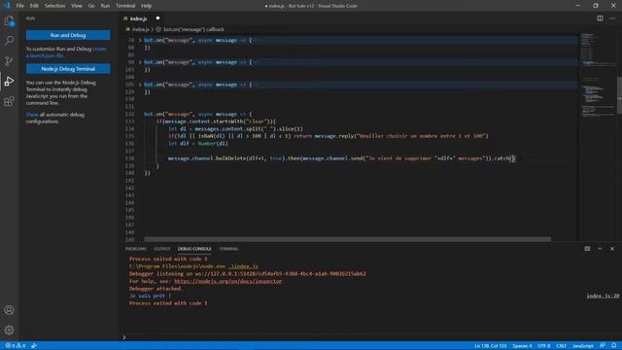Open the Terminal menu
The height and width of the screenshot is (350, 622).
tap(125, 6)
